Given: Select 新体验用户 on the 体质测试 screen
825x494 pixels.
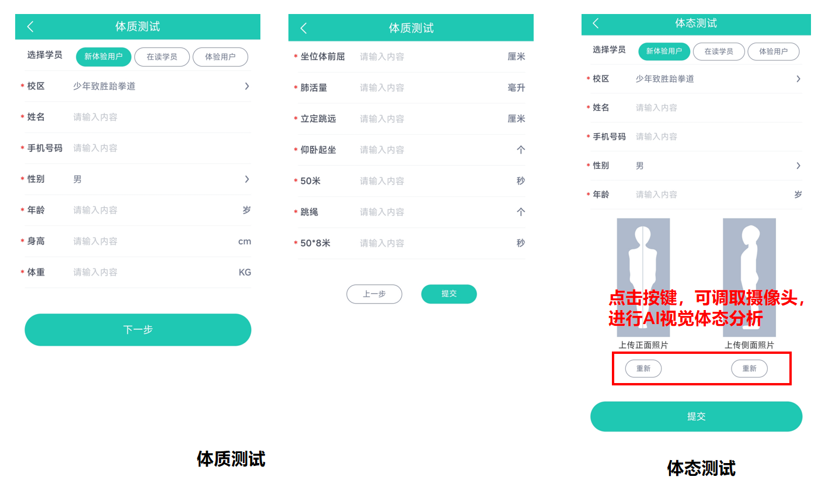Looking at the screenshot, I should 103,57.
